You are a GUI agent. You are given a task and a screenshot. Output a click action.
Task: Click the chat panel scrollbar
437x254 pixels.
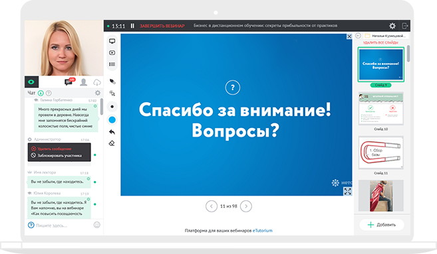(x=102, y=106)
